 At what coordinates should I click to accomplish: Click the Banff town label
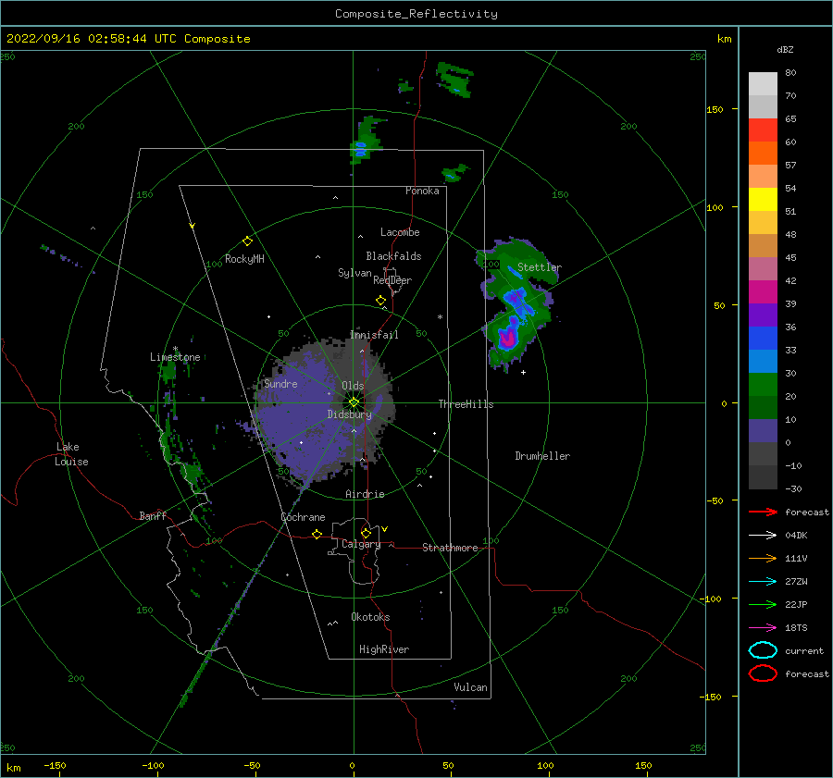tap(153, 515)
